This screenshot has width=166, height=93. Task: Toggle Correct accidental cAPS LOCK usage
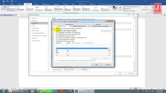(x=57, y=38)
